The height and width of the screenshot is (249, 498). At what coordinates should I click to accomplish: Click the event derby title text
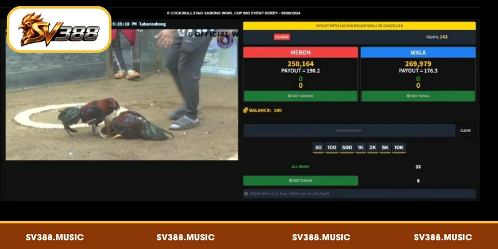pyautogui.click(x=233, y=13)
